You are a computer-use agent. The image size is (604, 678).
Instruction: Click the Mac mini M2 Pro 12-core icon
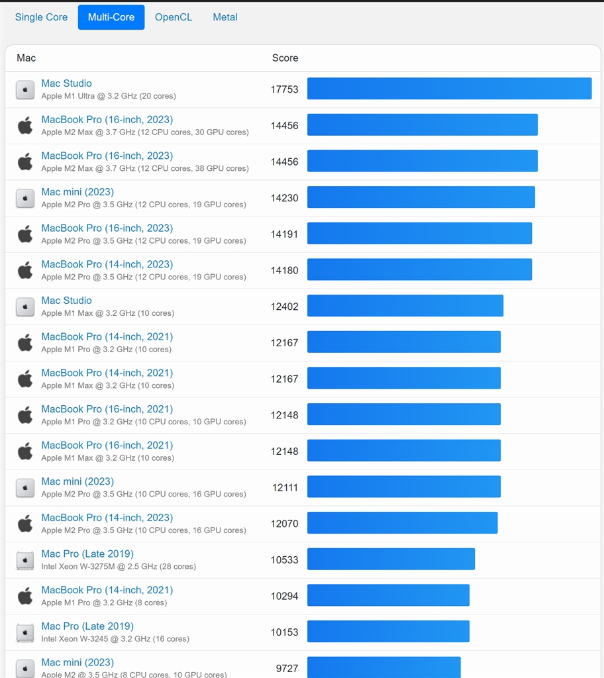(25, 198)
